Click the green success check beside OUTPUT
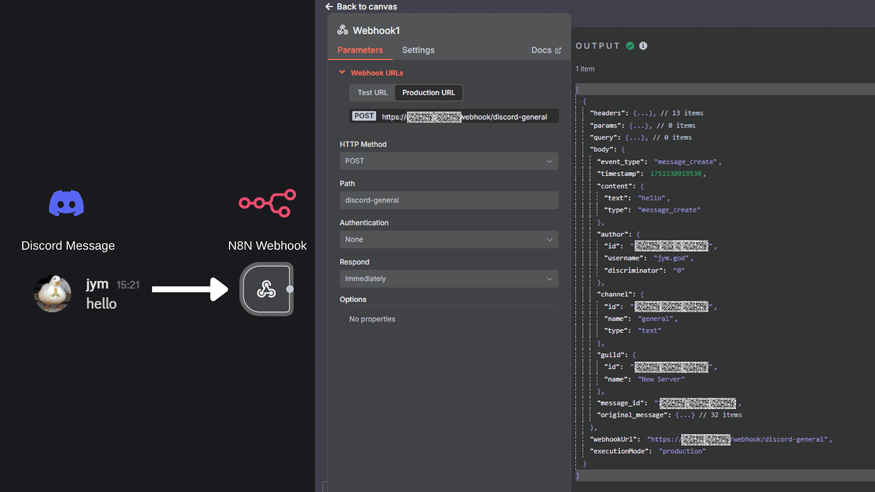 [630, 45]
